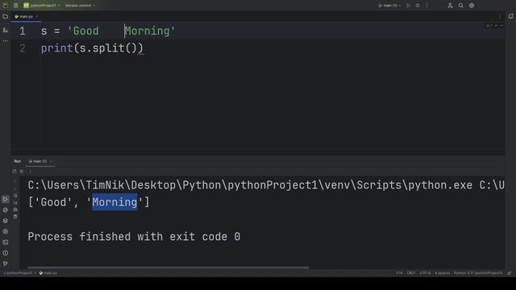The image size is (516, 290).
Task: Click pythonProject1 in breadcrumb bar
Action: point(19,273)
